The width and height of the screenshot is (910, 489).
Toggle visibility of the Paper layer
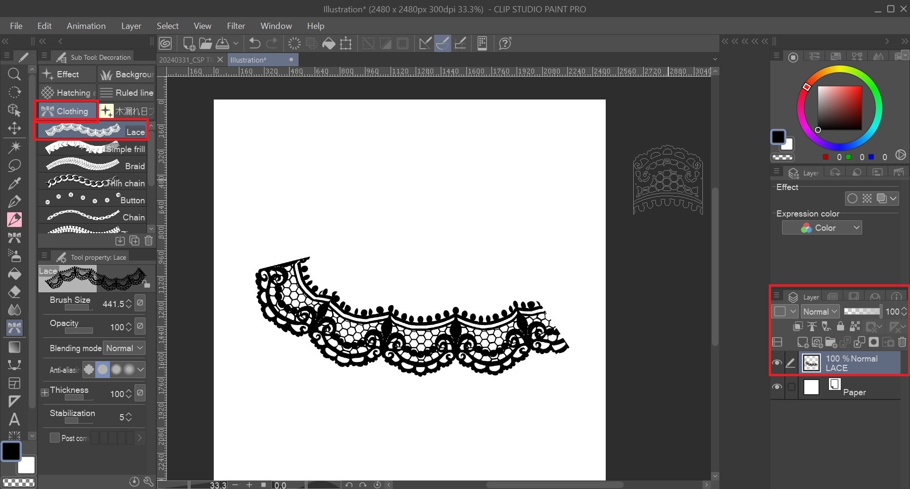tap(777, 387)
